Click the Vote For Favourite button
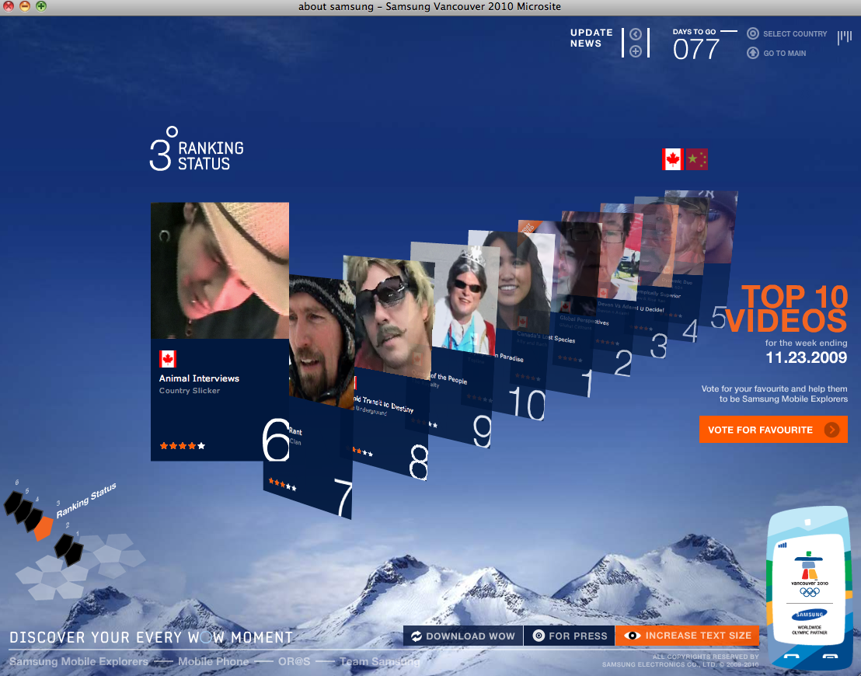This screenshot has height=676, width=861. coord(773,430)
